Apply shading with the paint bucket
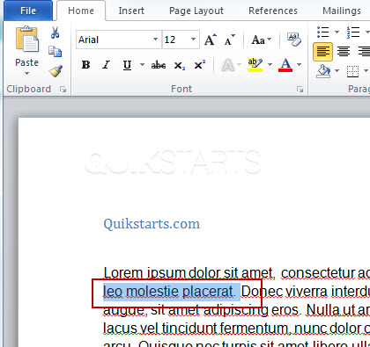370x347 pixels. point(323,71)
